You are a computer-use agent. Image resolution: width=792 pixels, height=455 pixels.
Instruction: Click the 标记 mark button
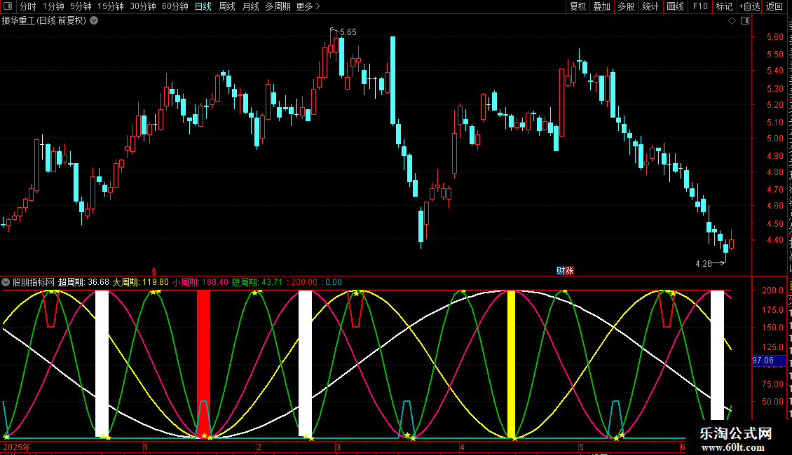724,6
